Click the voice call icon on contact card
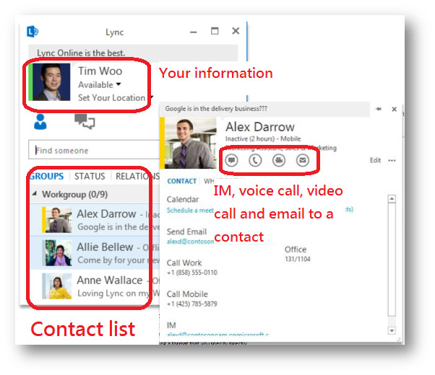Screen dimensions: 435x375 (255, 161)
